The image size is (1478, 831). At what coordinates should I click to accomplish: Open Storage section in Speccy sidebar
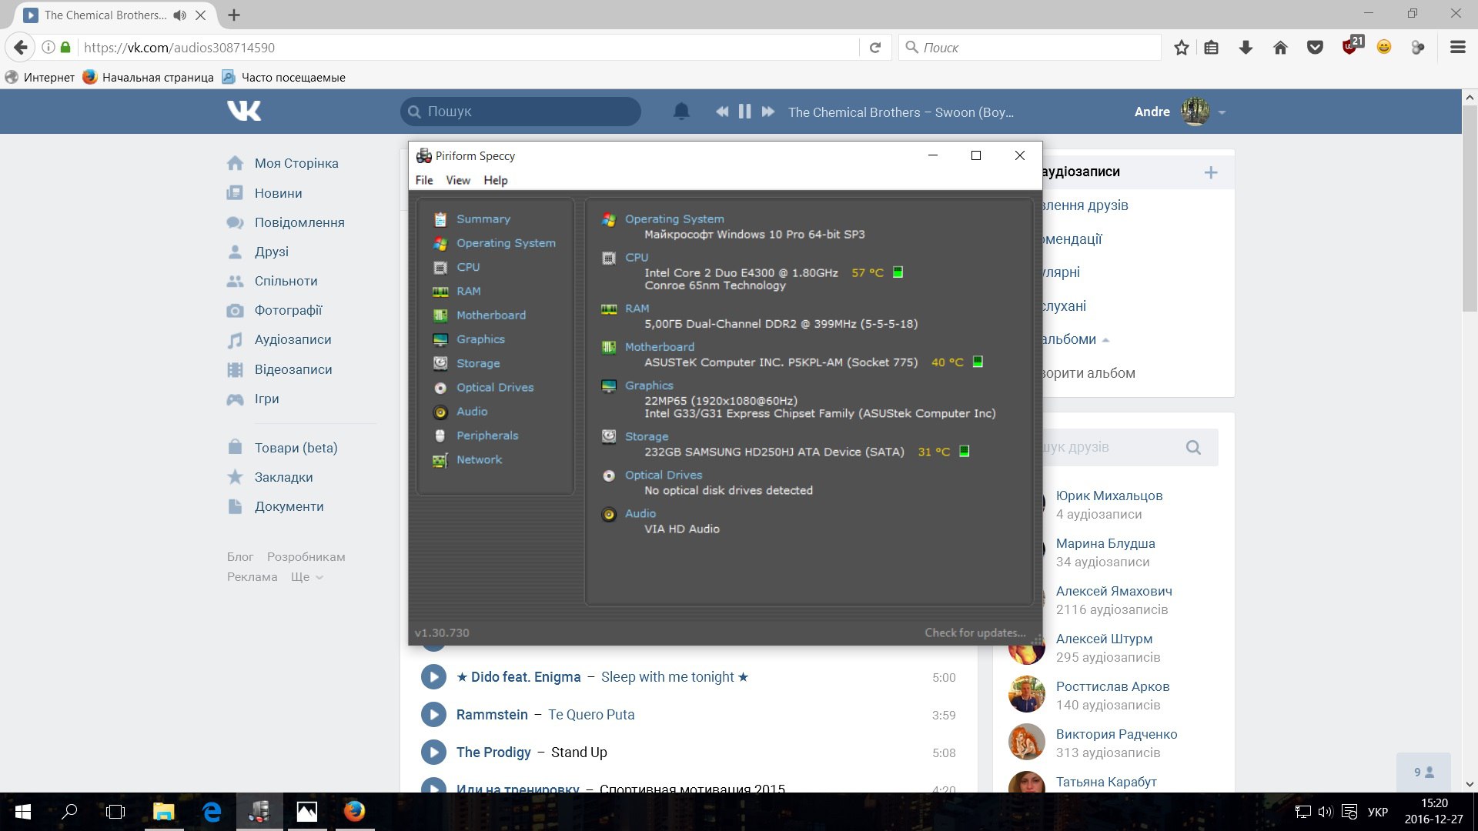pyautogui.click(x=478, y=363)
